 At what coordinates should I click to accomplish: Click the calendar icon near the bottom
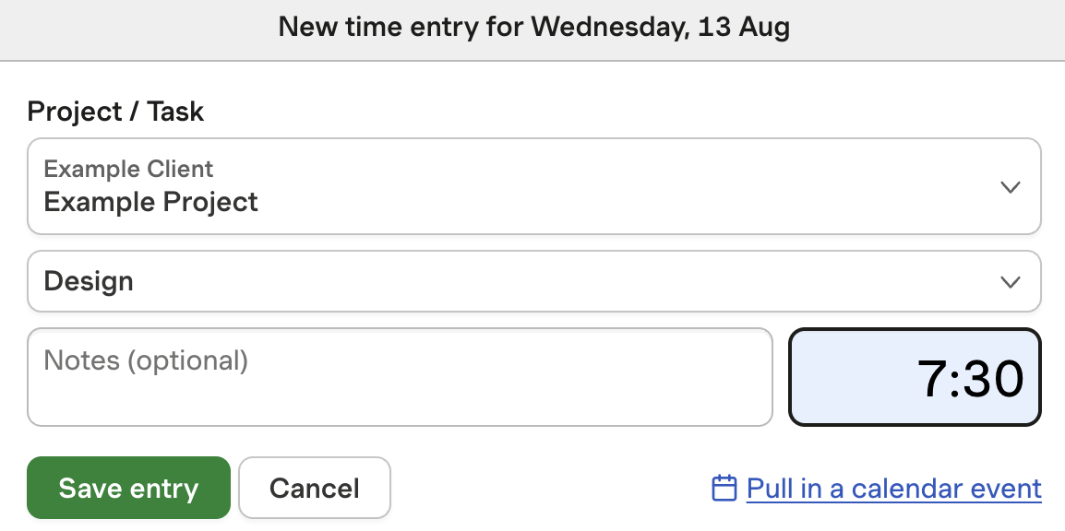tap(724, 488)
